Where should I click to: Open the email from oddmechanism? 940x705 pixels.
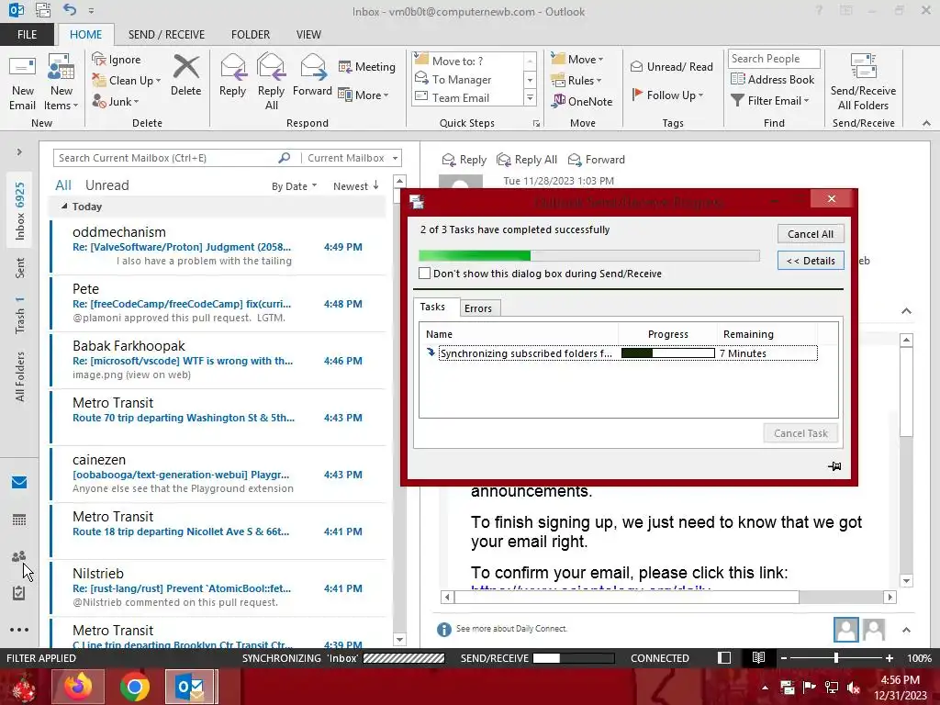tap(218, 246)
